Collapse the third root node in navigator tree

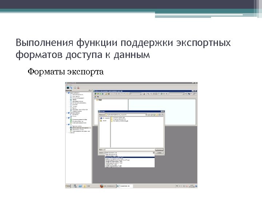[x=67, y=118]
